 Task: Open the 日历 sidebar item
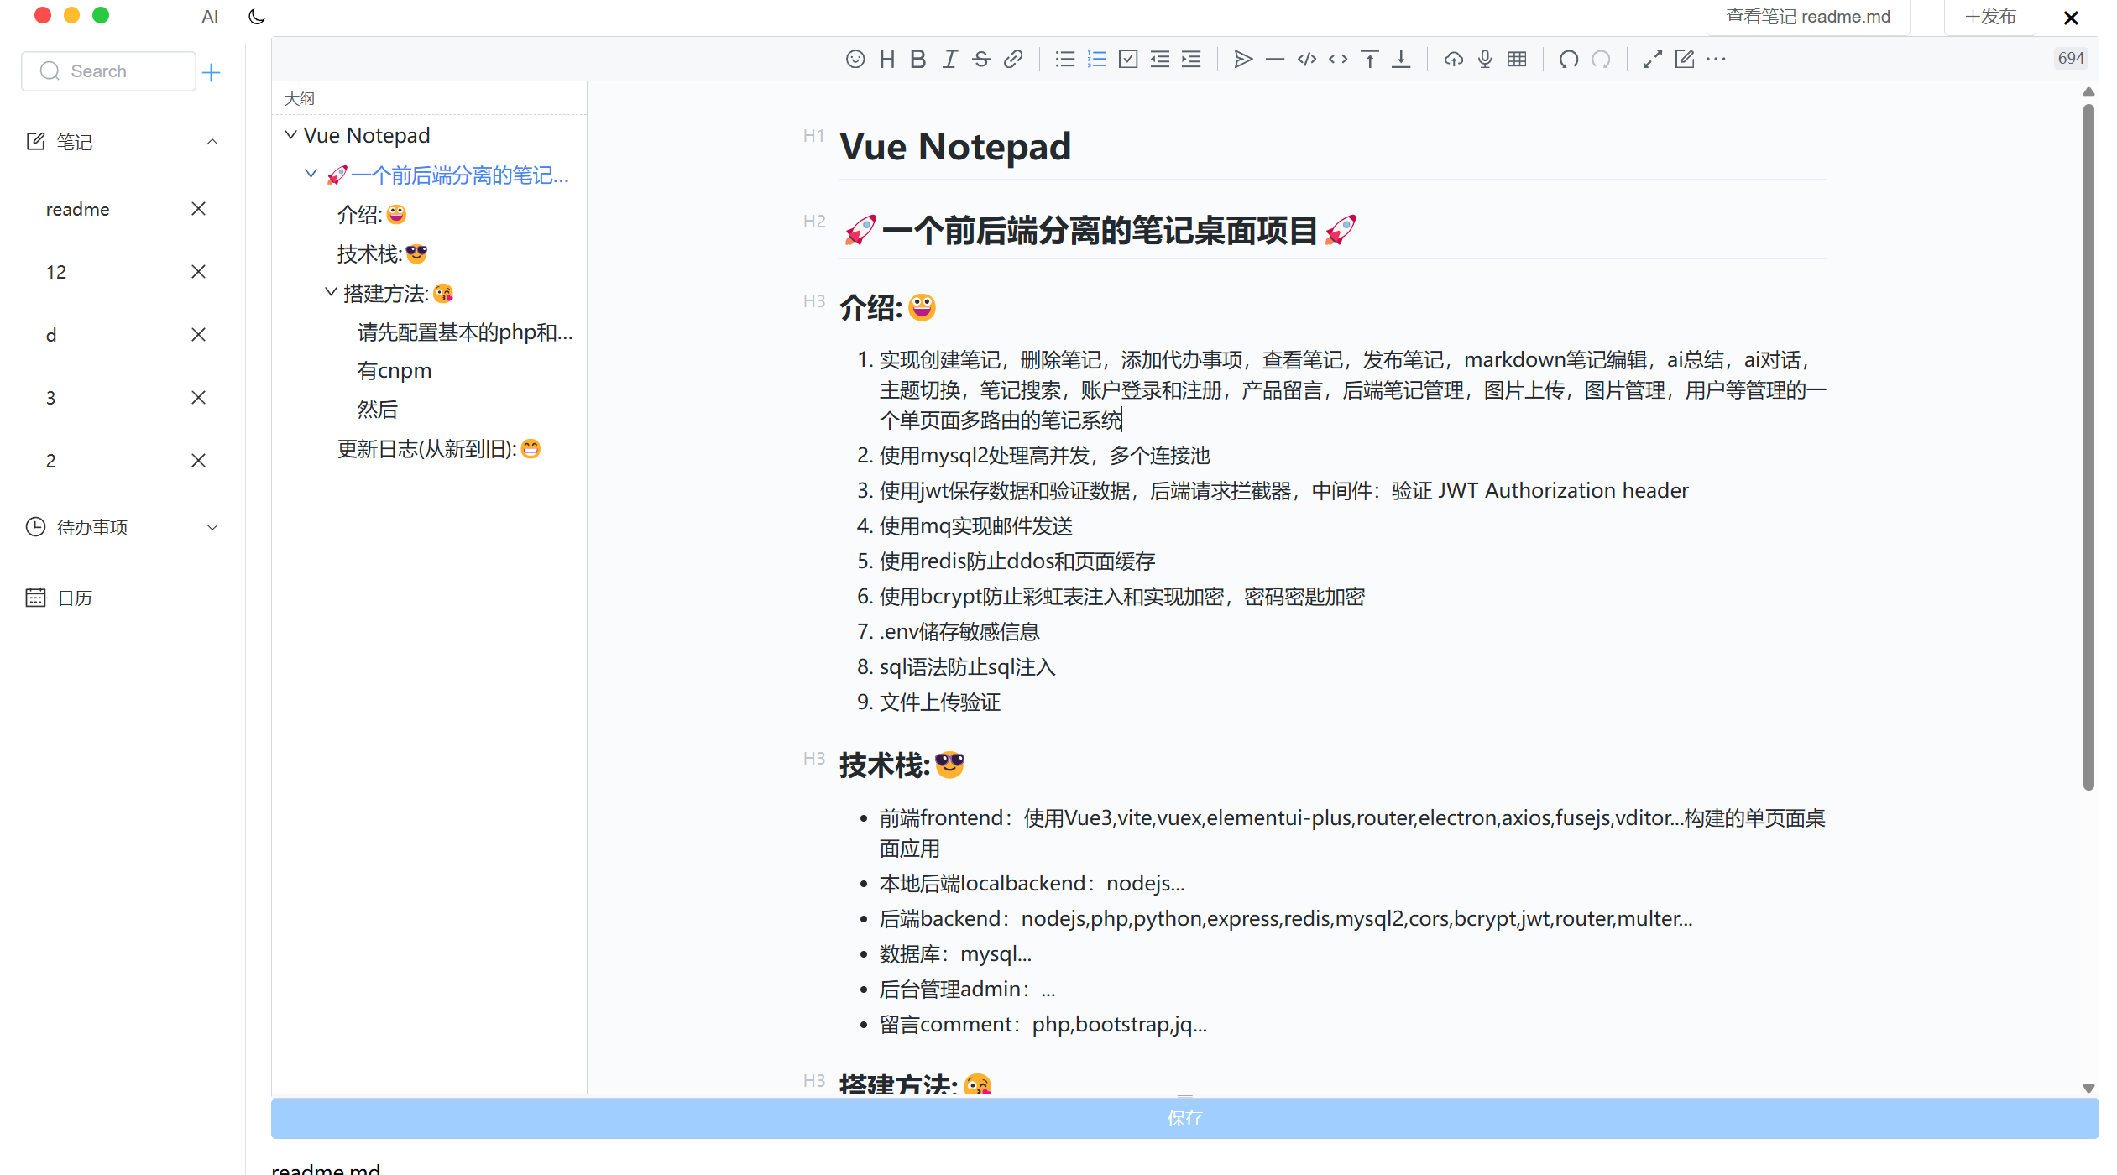pyautogui.click(x=74, y=598)
